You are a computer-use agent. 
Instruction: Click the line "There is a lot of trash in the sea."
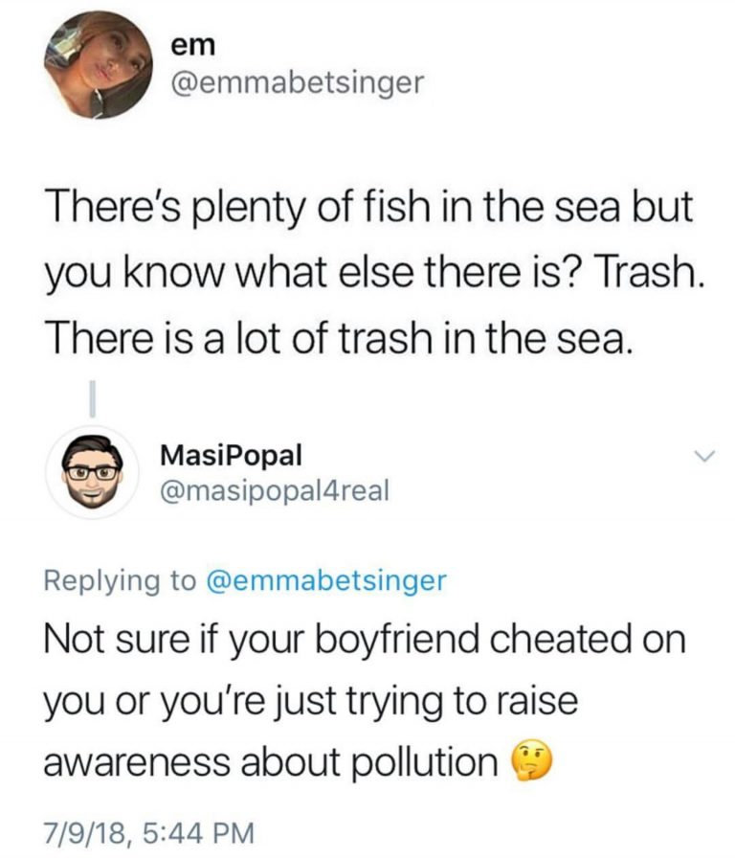coord(339,339)
